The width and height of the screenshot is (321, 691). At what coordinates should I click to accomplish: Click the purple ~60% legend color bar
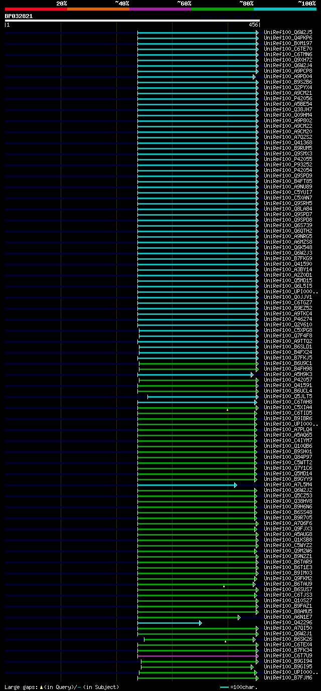160,9
